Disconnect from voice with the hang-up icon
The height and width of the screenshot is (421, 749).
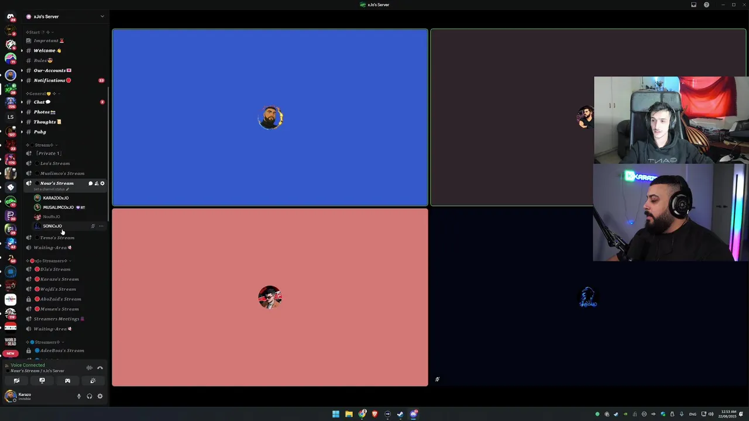click(100, 368)
